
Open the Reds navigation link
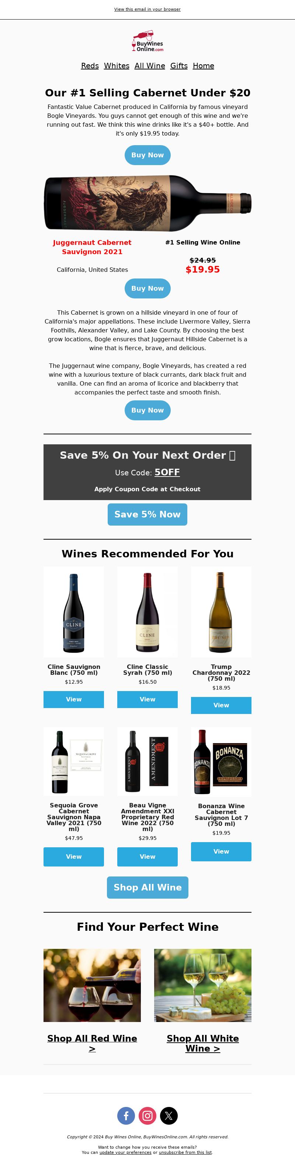[x=90, y=66]
